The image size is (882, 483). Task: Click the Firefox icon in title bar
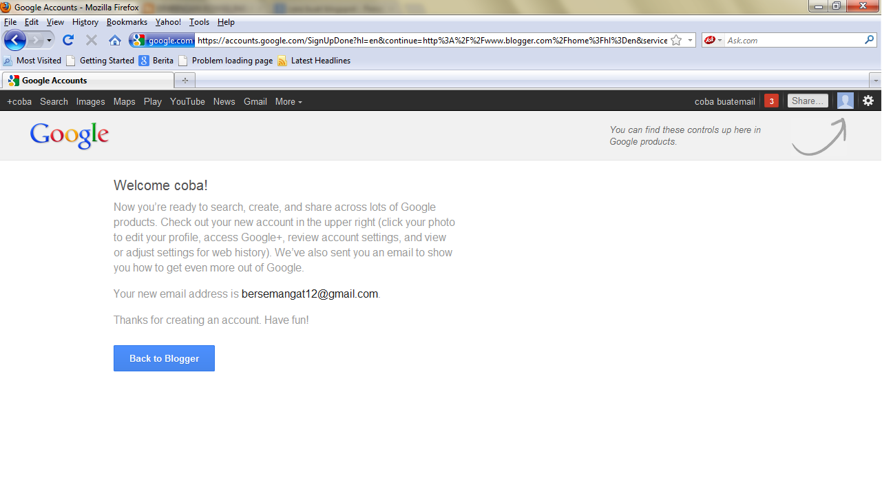point(6,7)
